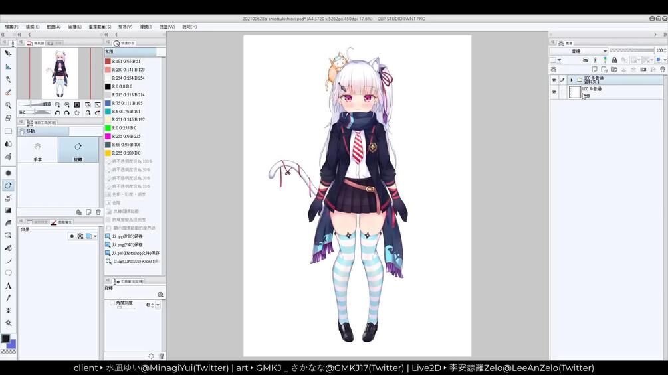
Task: Click the foreground black main color box
Action: click(x=5, y=338)
